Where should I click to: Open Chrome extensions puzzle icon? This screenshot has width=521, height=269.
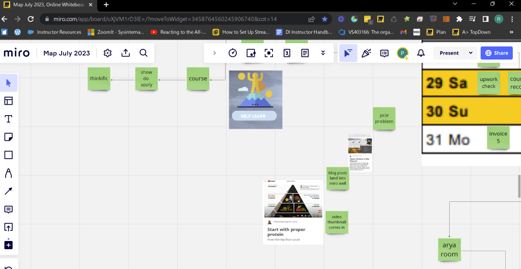point(459,19)
